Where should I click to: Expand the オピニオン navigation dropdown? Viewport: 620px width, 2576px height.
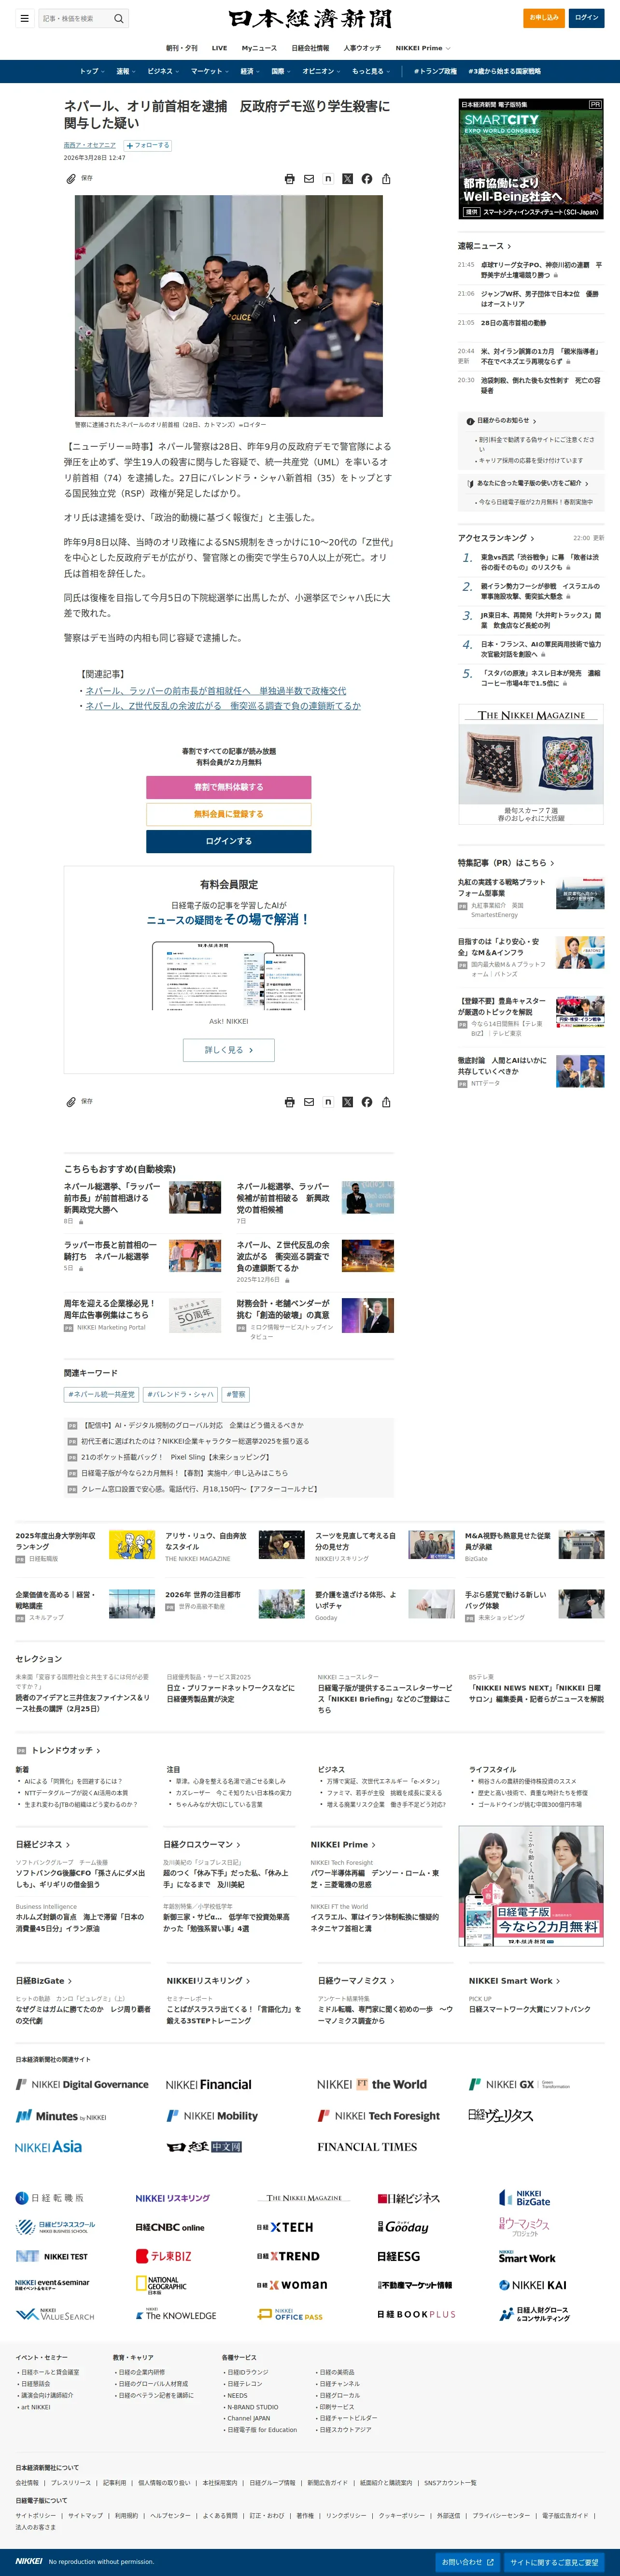point(321,72)
